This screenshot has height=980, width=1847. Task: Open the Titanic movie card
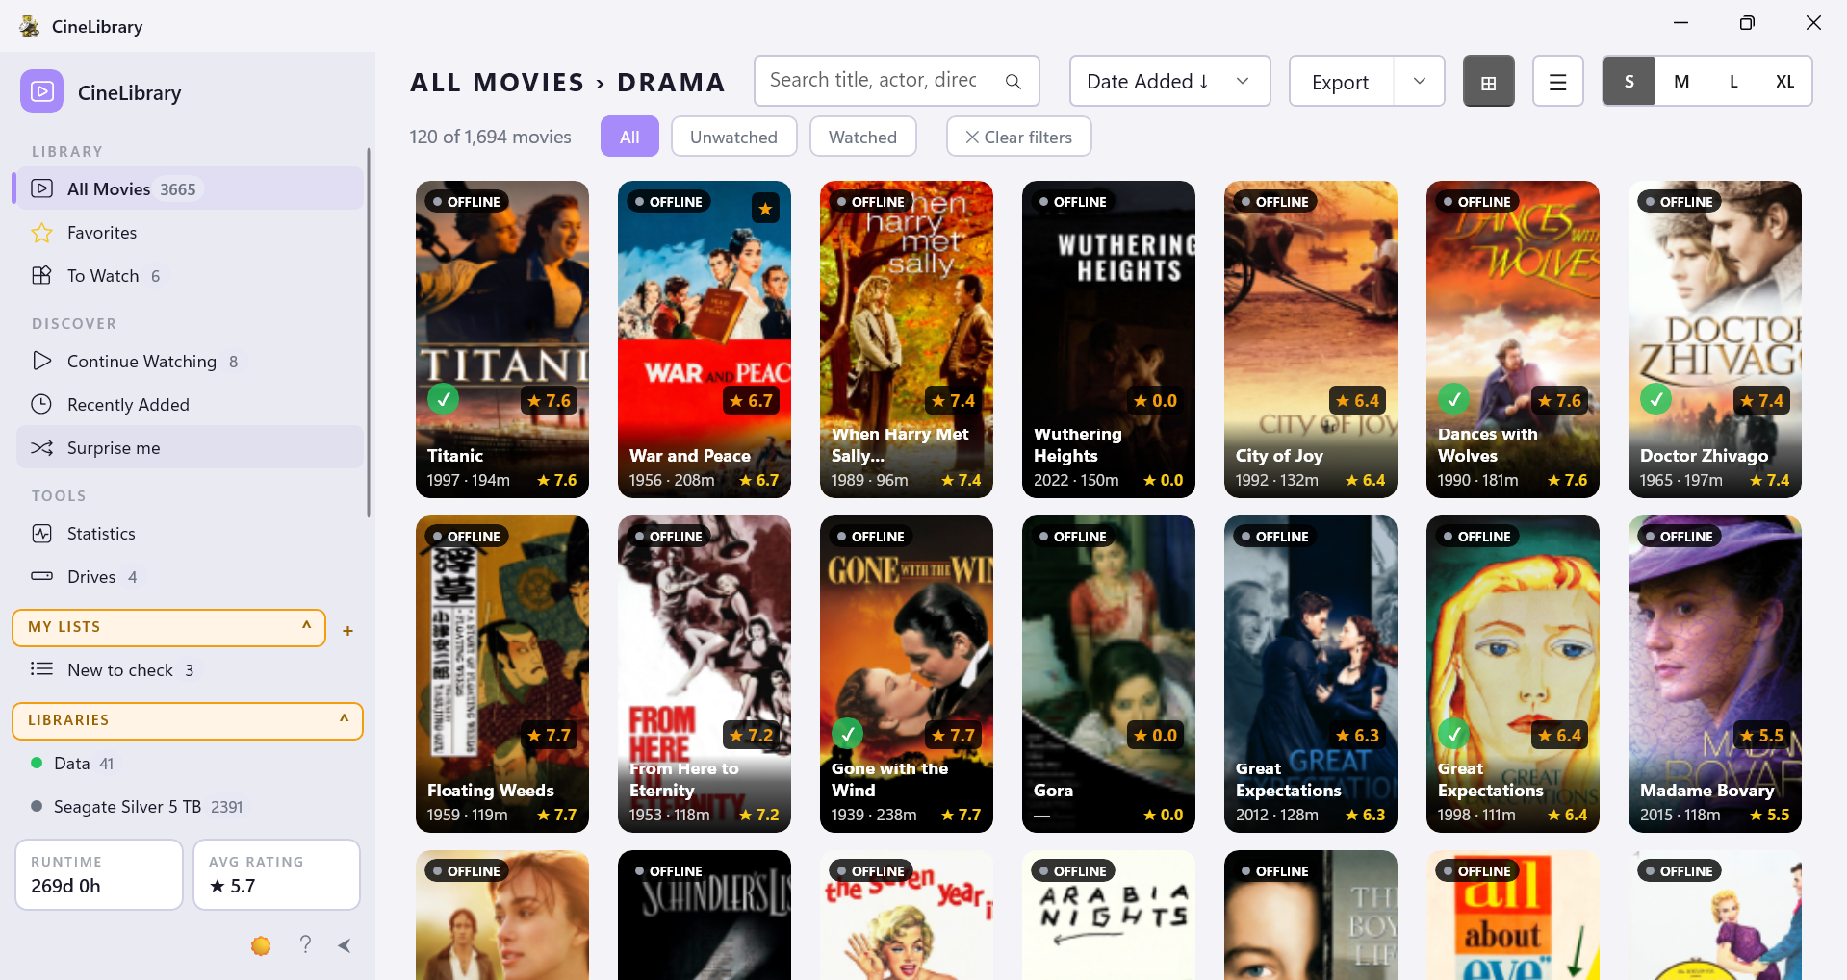pyautogui.click(x=502, y=339)
